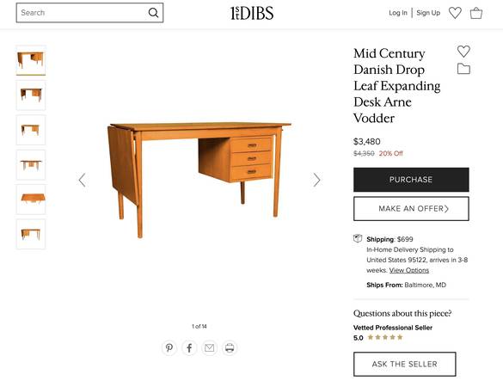Show next image with right chevron
This screenshot has height=387, width=503.
pos(316,180)
